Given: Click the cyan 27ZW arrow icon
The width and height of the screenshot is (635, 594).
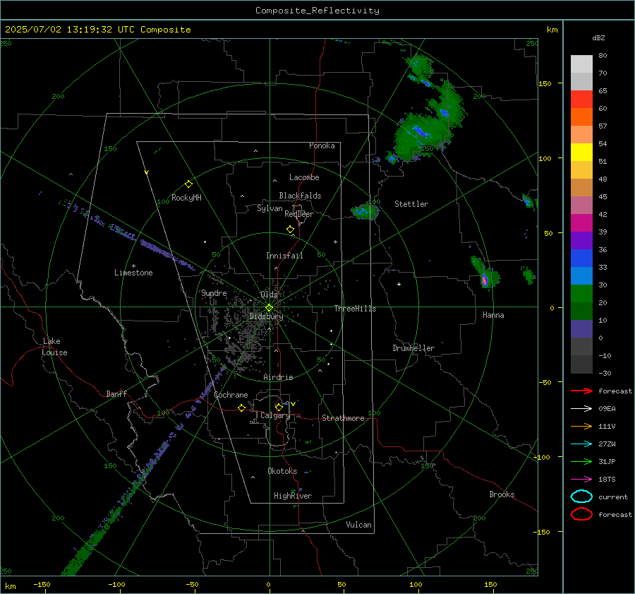Looking at the screenshot, I should coord(581,444).
